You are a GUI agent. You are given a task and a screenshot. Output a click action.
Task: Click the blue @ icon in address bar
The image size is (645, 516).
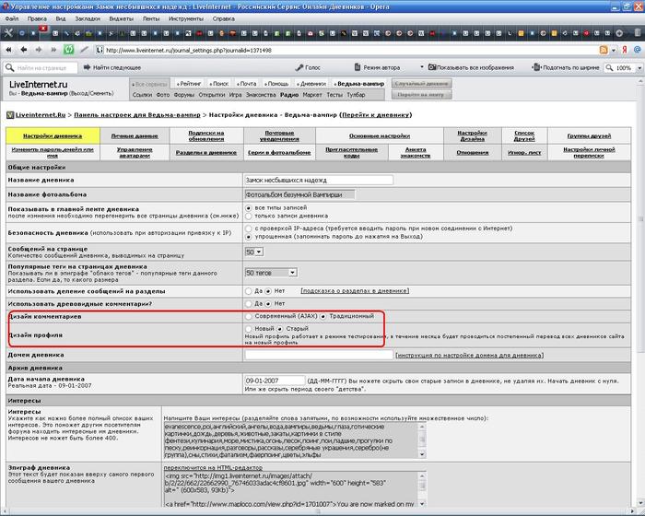pos(638,50)
